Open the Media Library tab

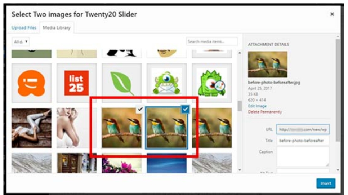[57, 28]
